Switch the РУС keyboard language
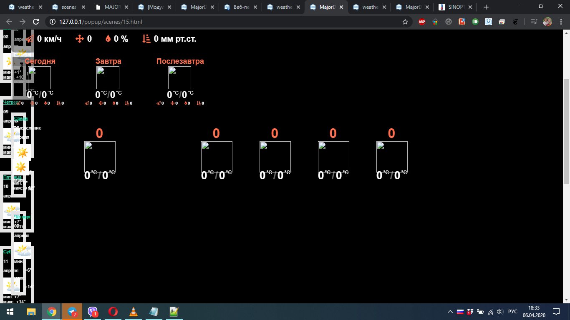The height and width of the screenshot is (320, 570). point(513,312)
